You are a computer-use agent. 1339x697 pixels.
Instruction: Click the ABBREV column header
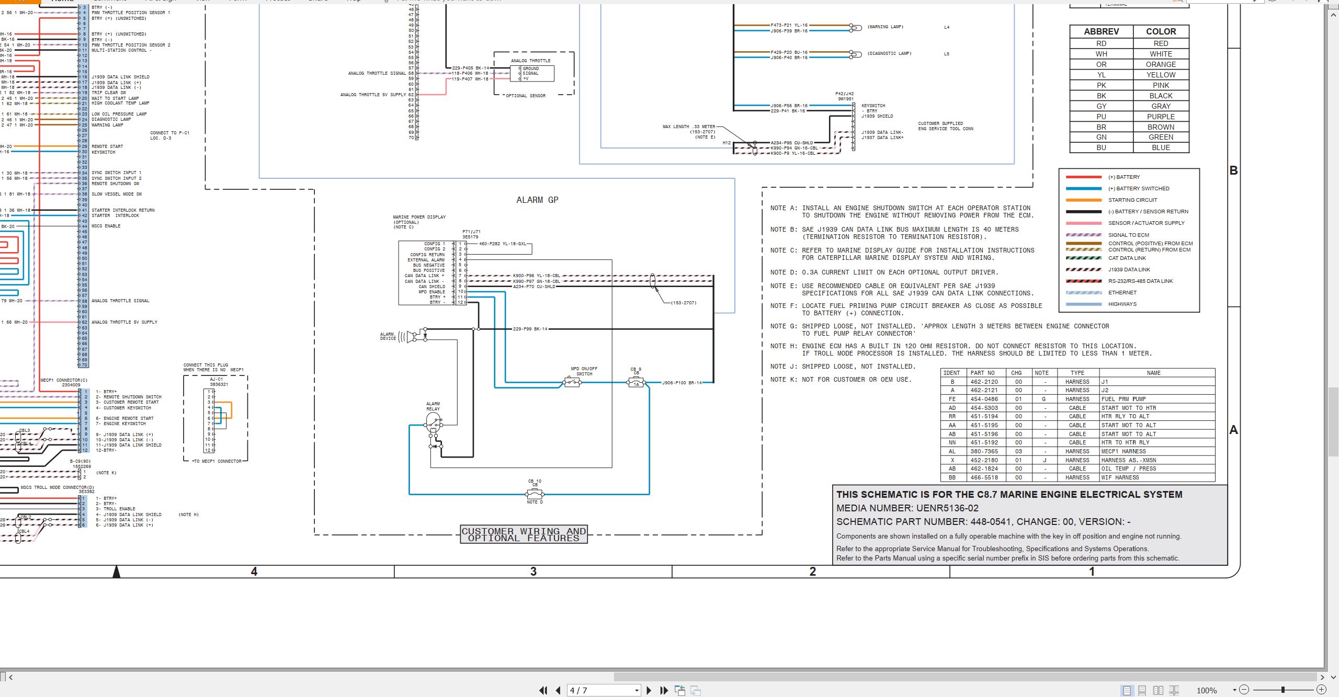1101,31
